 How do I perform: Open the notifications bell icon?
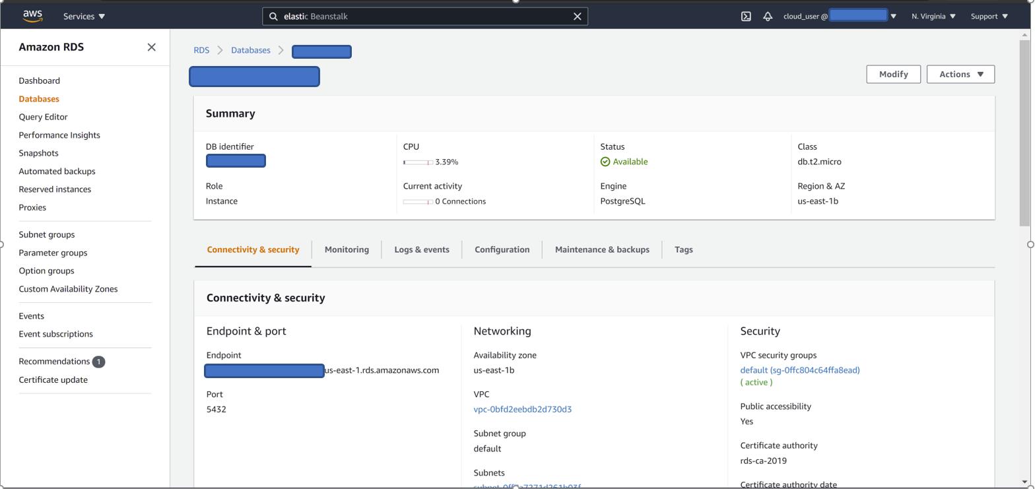pos(768,16)
